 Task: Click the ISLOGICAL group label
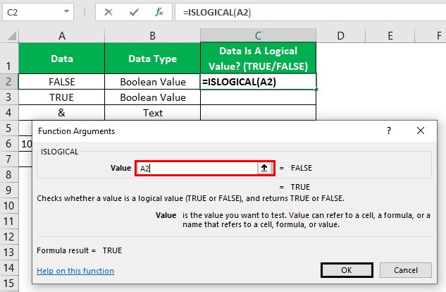(x=59, y=152)
